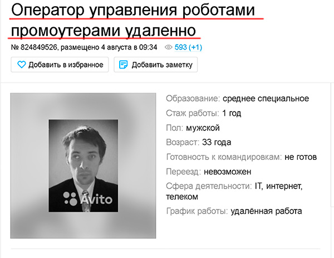334x258 pixels.
Task: Click the Переезд value невозможен
Action: tap(228, 172)
